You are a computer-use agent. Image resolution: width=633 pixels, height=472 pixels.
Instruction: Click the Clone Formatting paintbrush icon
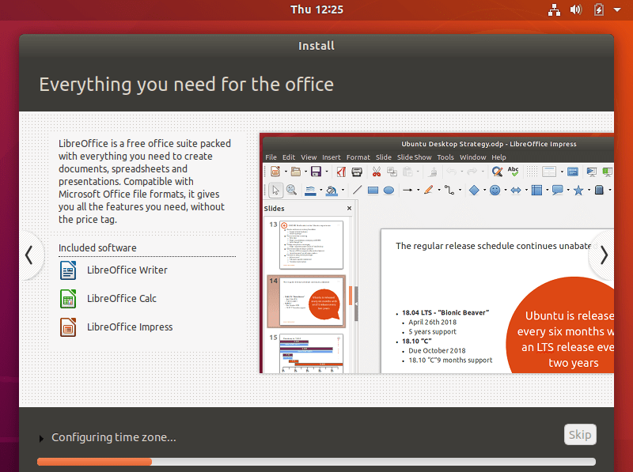tap(433, 172)
